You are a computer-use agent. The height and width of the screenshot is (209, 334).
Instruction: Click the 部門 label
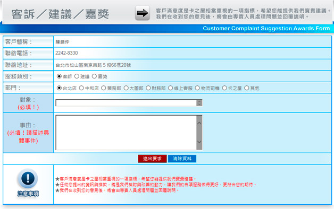click(x=13, y=88)
